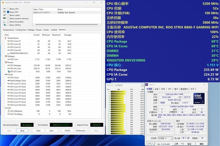This screenshot has height=146, width=220.
Task: Click the CPU-Z purple app icon
Action: tap(147, 85)
